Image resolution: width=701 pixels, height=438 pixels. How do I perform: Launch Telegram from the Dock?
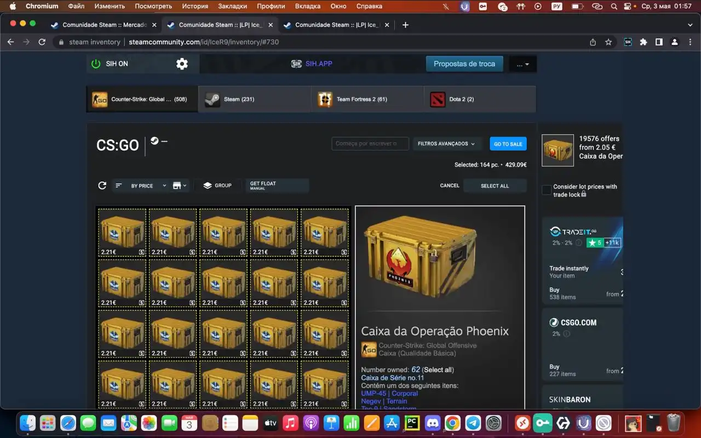[x=473, y=423]
